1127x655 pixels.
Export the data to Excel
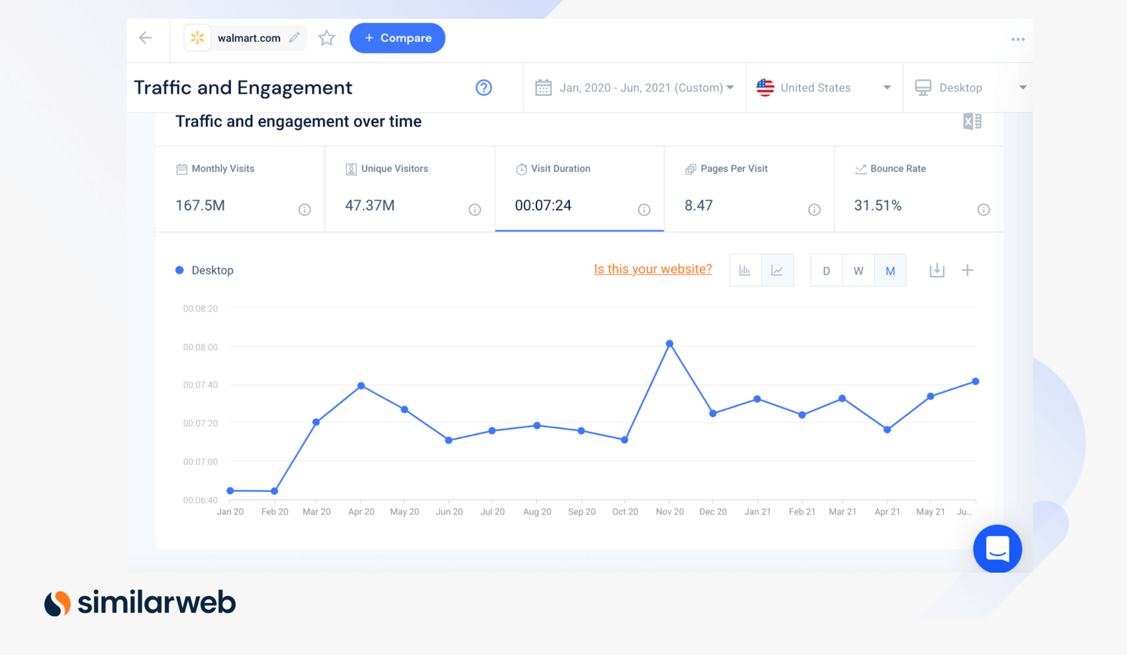(972, 122)
